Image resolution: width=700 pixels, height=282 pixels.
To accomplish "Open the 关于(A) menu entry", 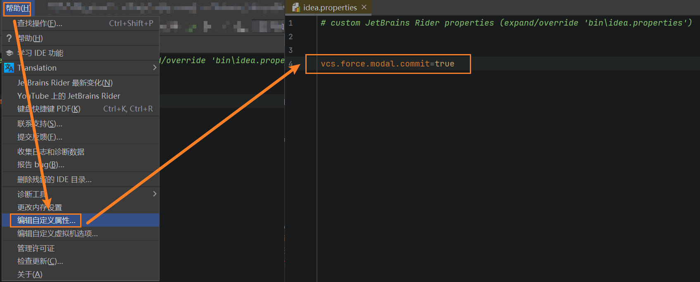I will [x=30, y=275].
